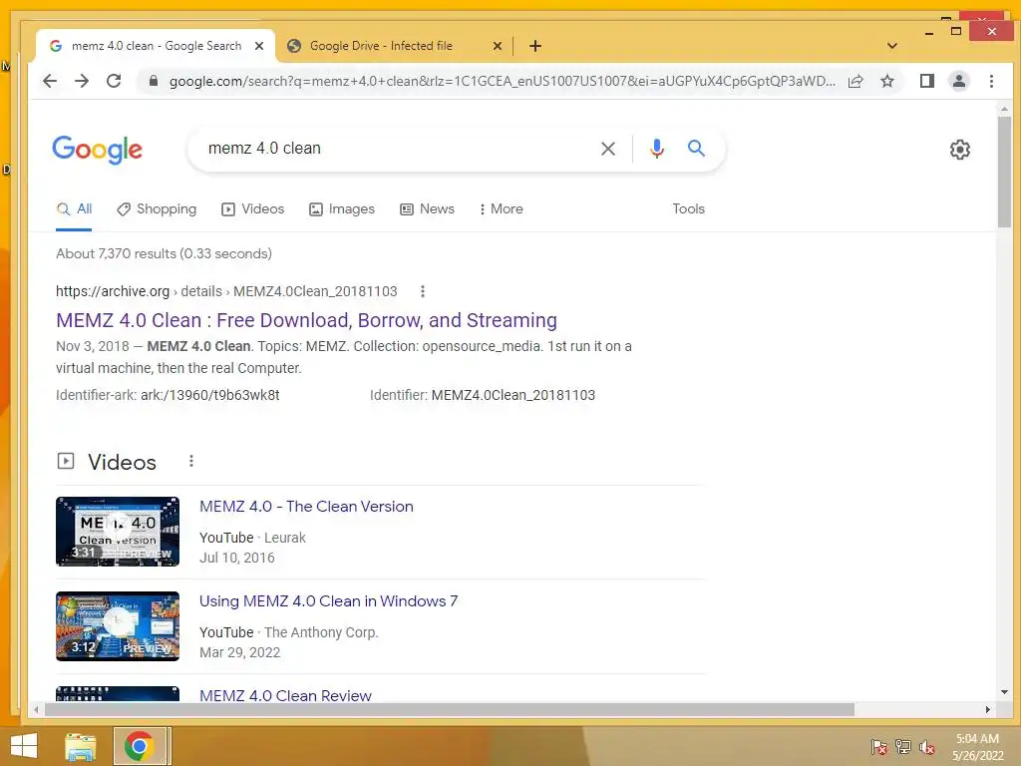Click the https://archive.org breadcrumb text

tap(113, 291)
